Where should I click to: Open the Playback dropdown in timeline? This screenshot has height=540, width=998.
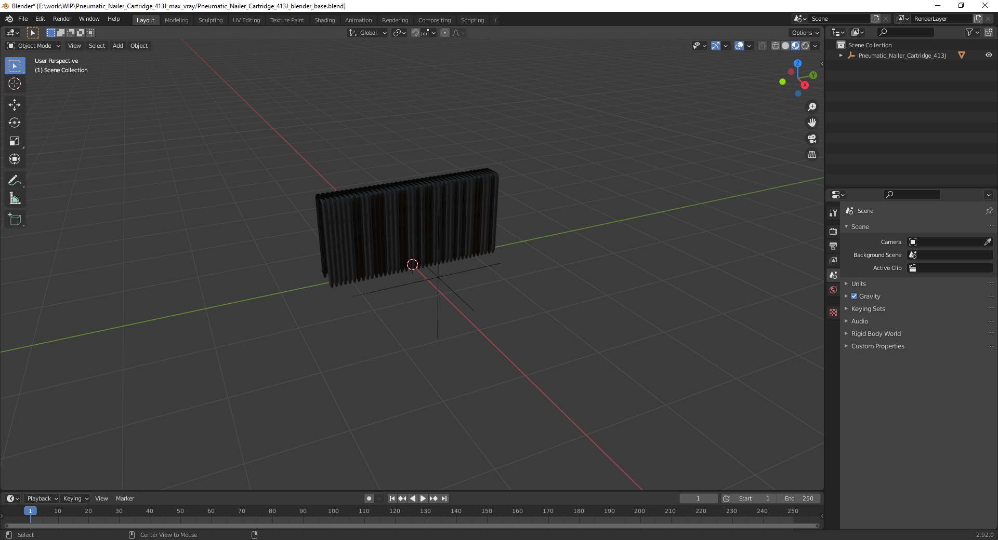click(42, 498)
